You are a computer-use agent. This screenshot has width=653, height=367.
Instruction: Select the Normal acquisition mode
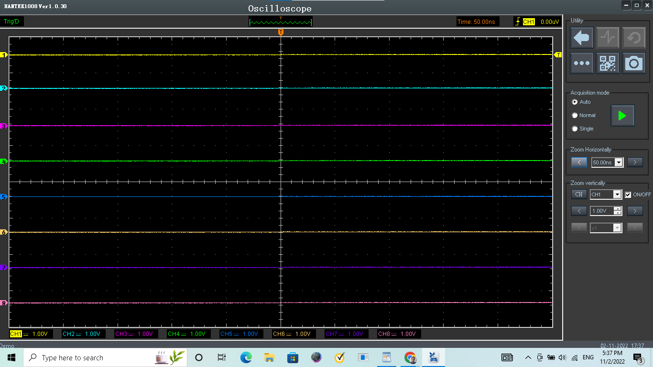[x=575, y=115]
